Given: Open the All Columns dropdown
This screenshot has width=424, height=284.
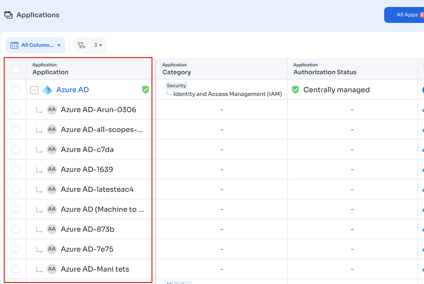Looking at the screenshot, I should click(35, 45).
